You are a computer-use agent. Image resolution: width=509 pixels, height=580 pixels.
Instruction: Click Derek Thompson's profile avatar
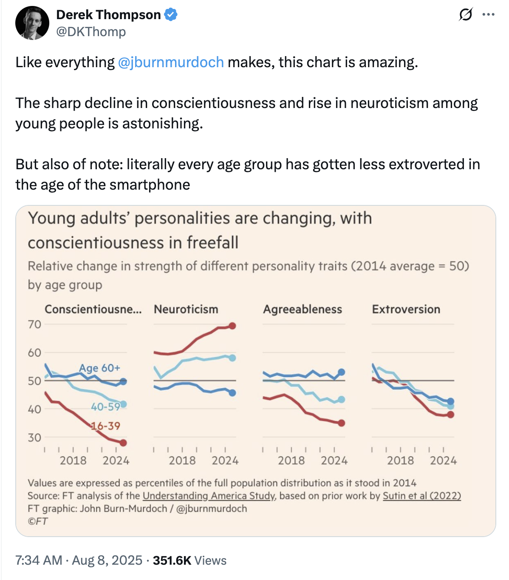point(32,23)
